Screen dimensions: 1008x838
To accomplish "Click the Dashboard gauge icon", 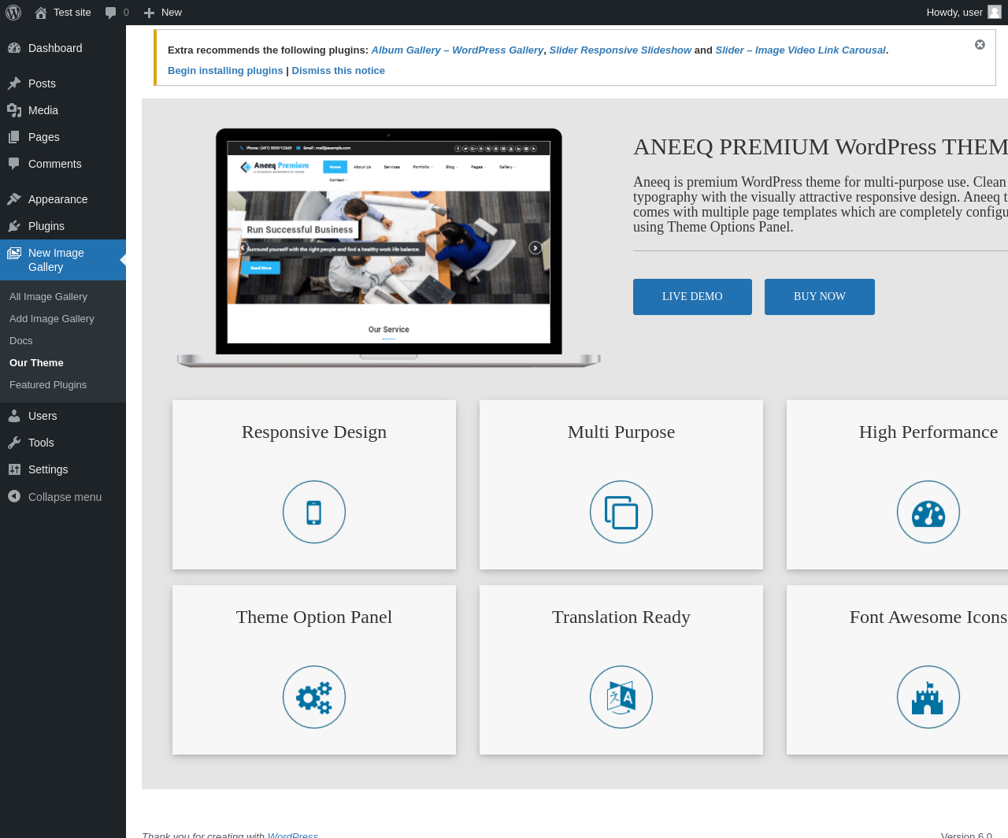I will click(x=14, y=48).
